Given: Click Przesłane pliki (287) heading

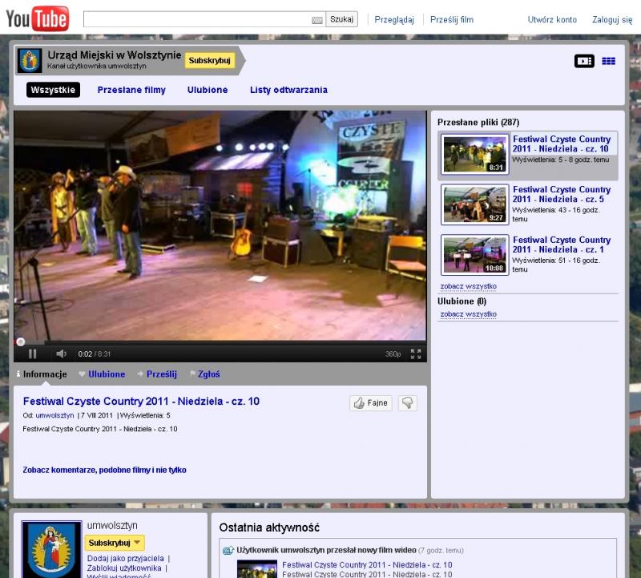Looking at the screenshot, I should point(478,123).
